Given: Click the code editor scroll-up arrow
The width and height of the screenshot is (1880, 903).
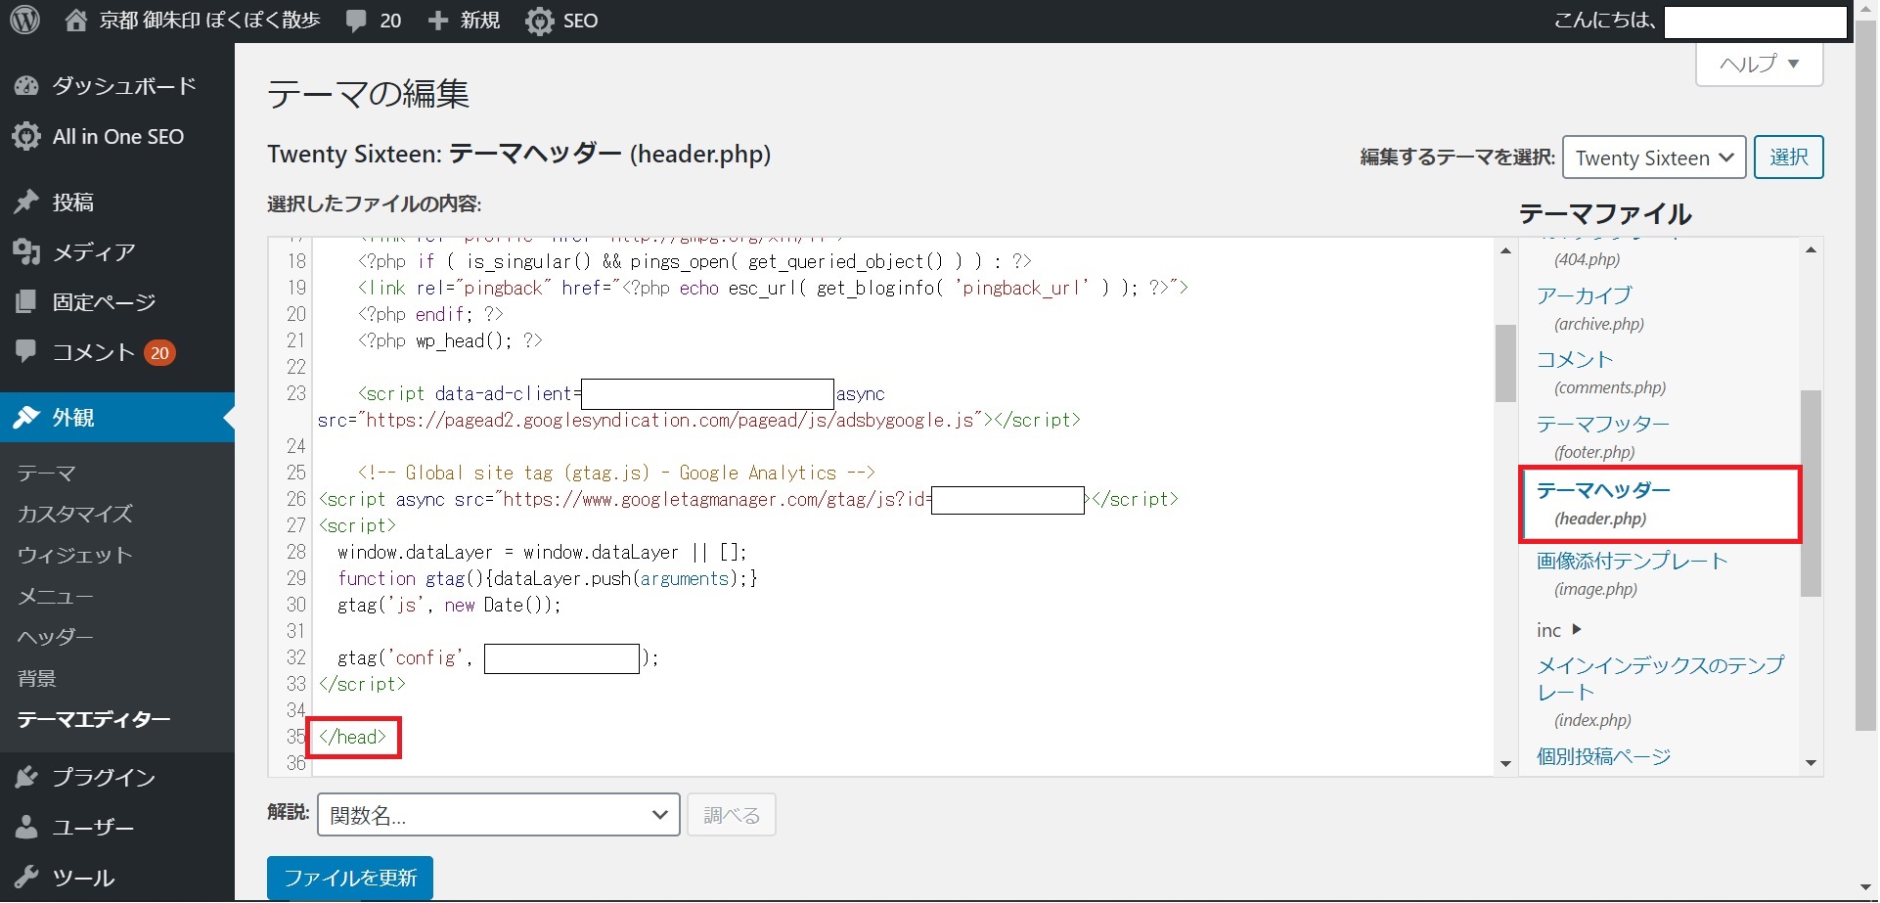Looking at the screenshot, I should click(1505, 251).
